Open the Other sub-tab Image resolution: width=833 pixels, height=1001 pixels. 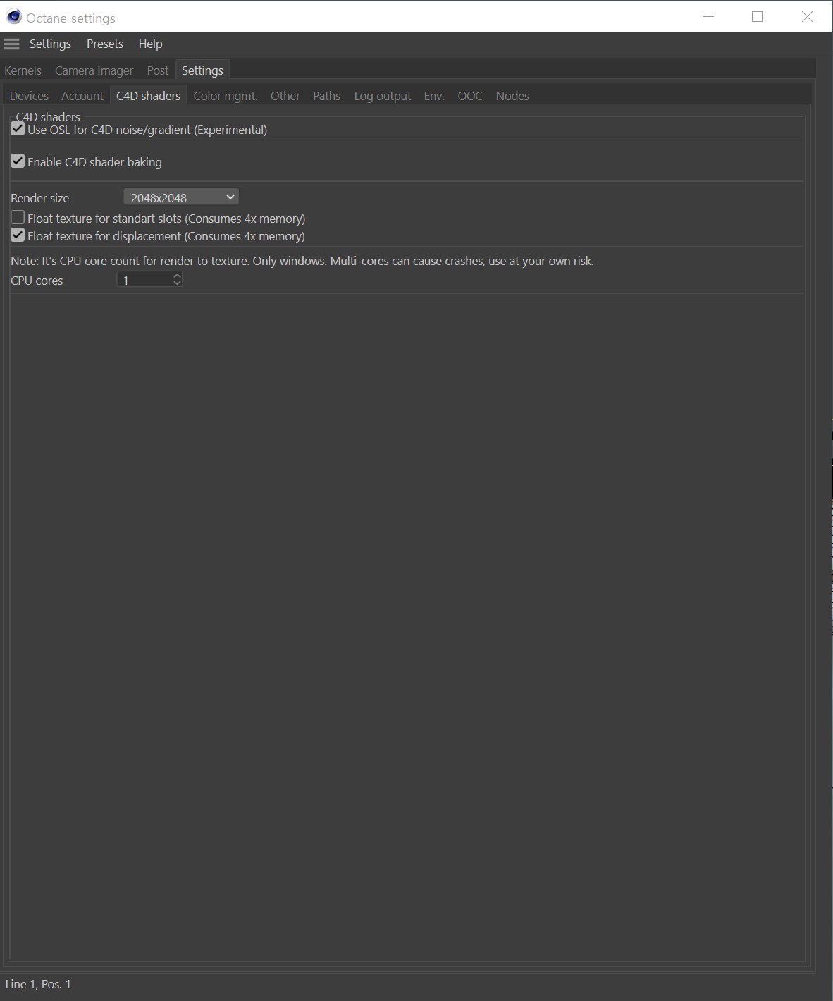point(285,96)
